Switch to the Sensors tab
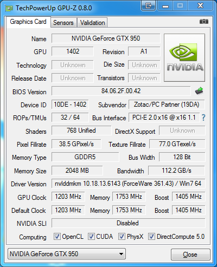The image size is (217, 267). click(63, 23)
